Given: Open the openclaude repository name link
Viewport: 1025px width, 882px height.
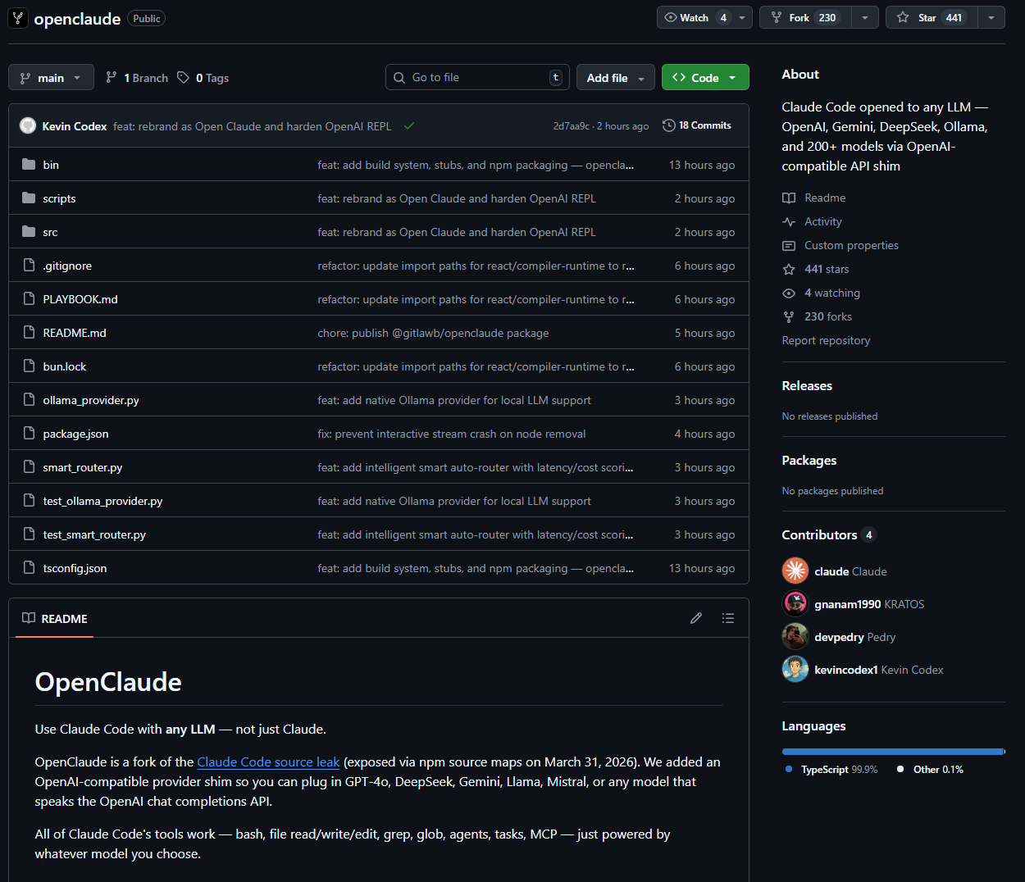Looking at the screenshot, I should pos(77,18).
